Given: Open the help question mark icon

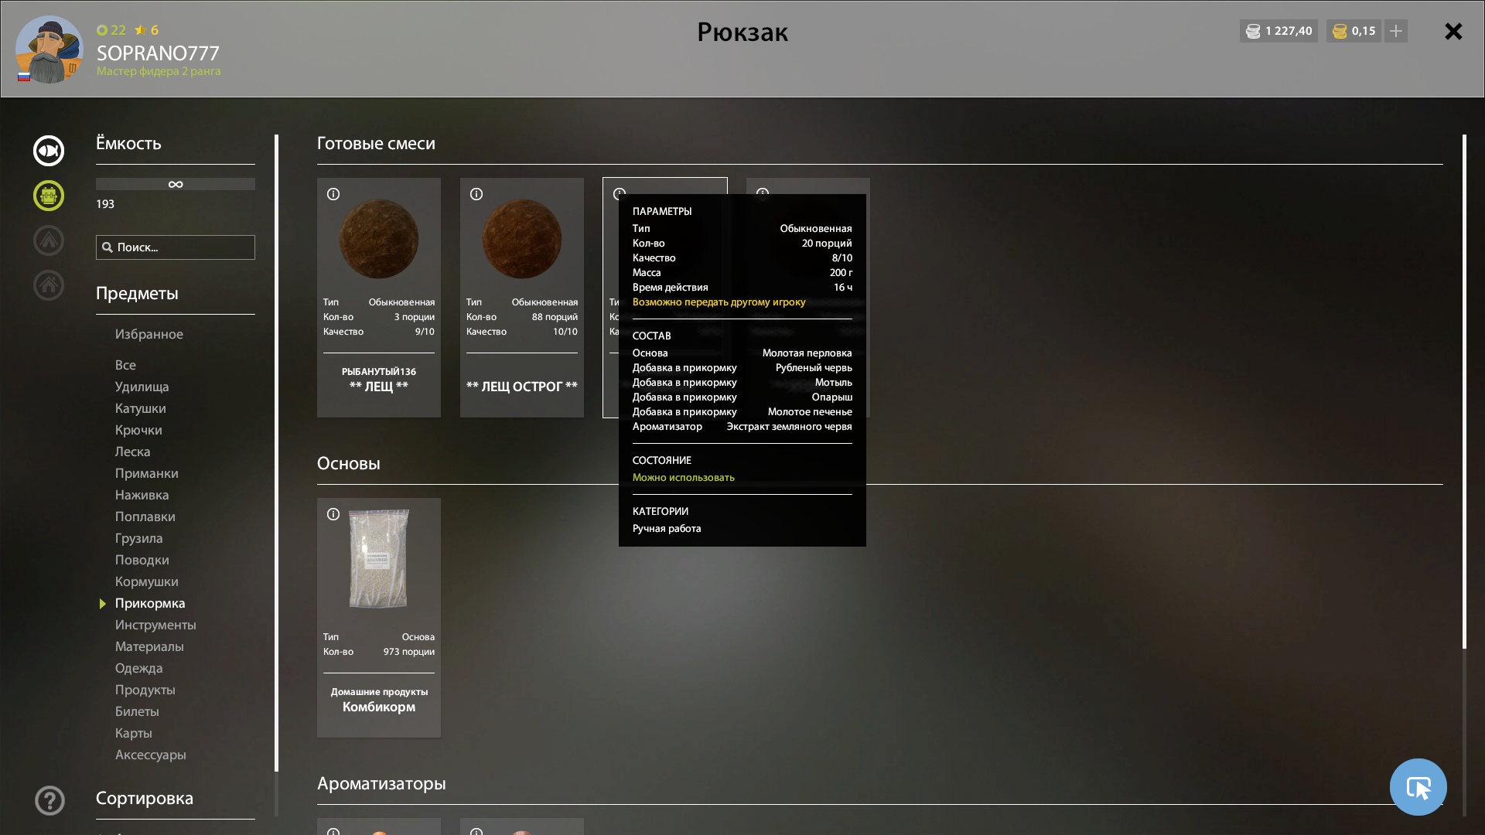Looking at the screenshot, I should 49,800.
